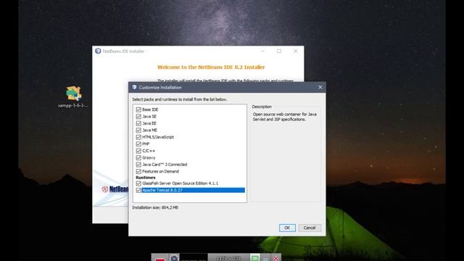The height and width of the screenshot is (261, 464).
Task: Click the NetBeans IDE Installer window icon
Action: click(98, 51)
